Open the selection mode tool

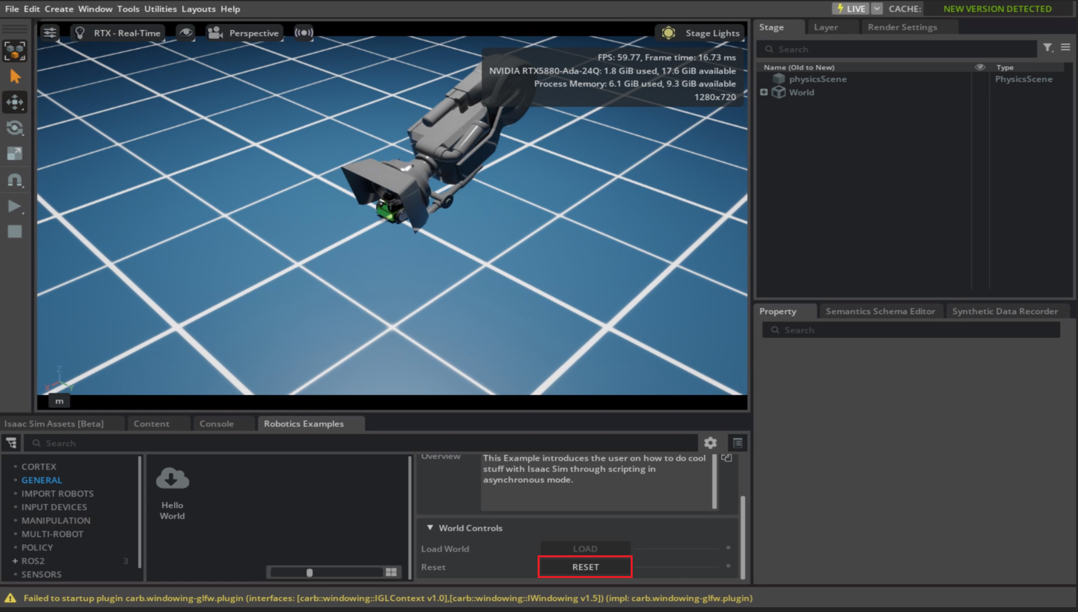pyautogui.click(x=15, y=51)
